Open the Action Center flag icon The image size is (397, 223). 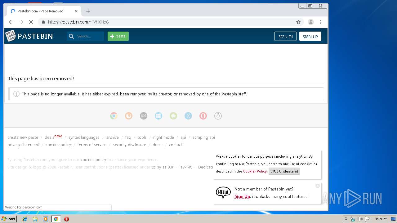[x=368, y=219]
